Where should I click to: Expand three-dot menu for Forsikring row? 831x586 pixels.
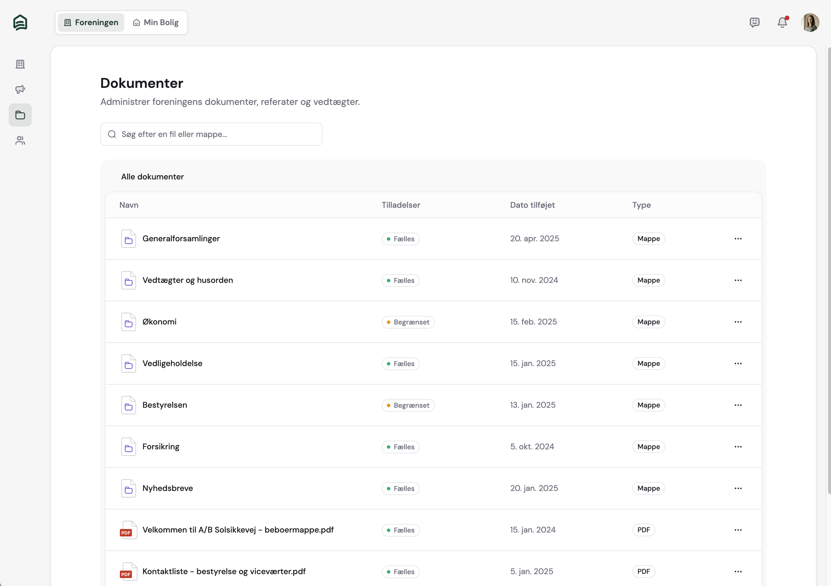[x=738, y=447]
